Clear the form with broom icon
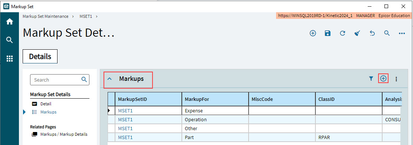 point(357,33)
